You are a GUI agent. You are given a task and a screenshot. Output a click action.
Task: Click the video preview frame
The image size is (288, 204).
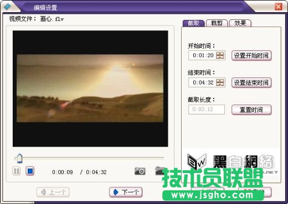pyautogui.click(x=90, y=88)
